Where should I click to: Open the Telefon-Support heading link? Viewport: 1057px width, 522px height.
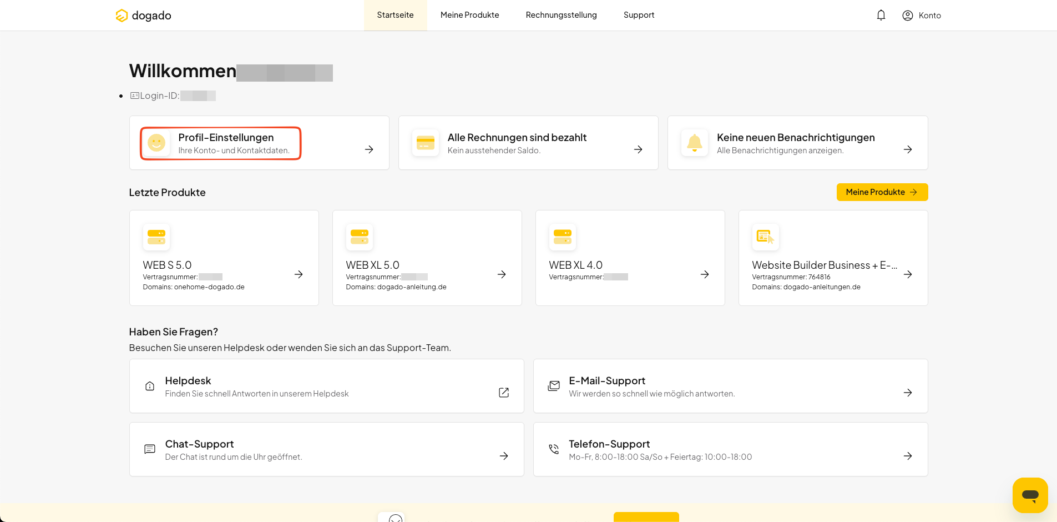609,444
